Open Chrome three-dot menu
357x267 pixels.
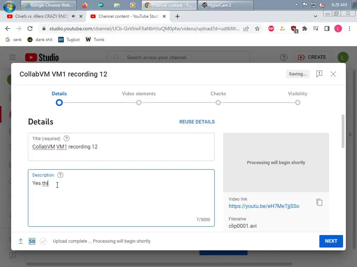(x=349, y=29)
